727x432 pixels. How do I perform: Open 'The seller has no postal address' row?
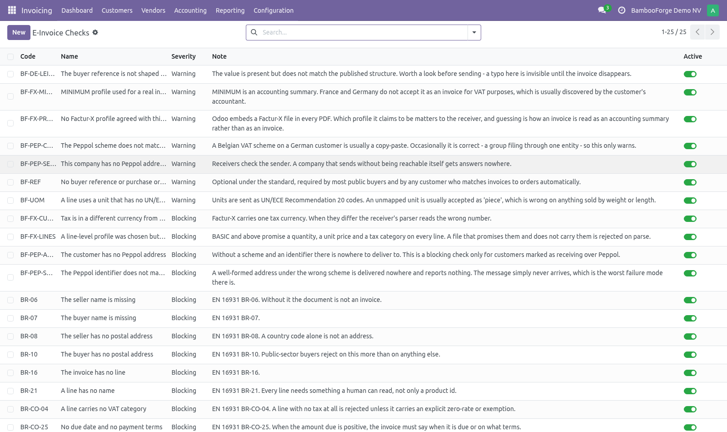(x=107, y=336)
